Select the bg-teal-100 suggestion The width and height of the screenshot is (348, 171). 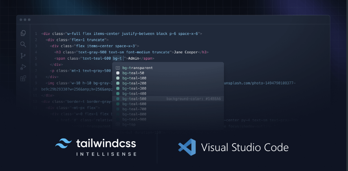point(168,78)
